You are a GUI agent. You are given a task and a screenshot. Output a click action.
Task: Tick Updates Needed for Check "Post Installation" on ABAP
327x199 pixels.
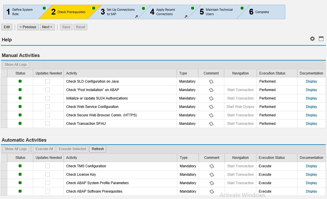pos(47,90)
